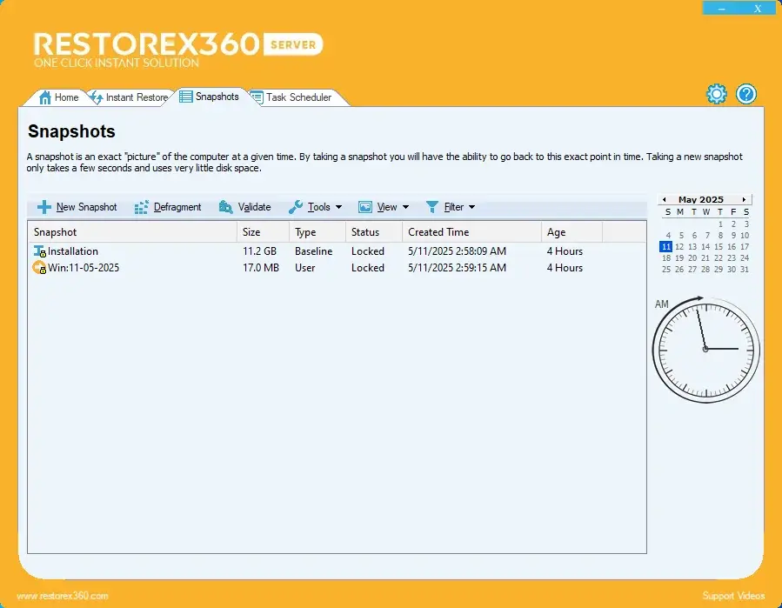The height and width of the screenshot is (608, 782).
Task: Click the Installation baseline snapshot icon
Action: point(39,251)
